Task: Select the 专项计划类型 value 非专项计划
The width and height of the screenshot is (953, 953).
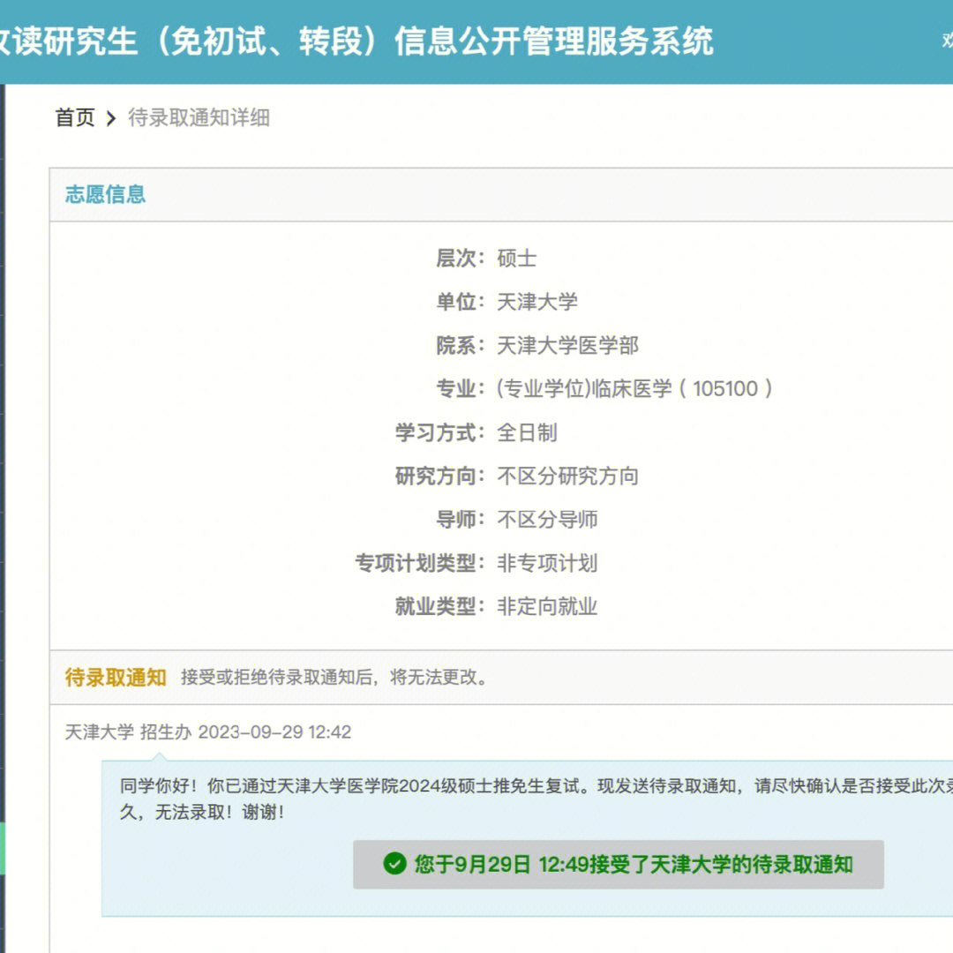Action: coord(547,563)
